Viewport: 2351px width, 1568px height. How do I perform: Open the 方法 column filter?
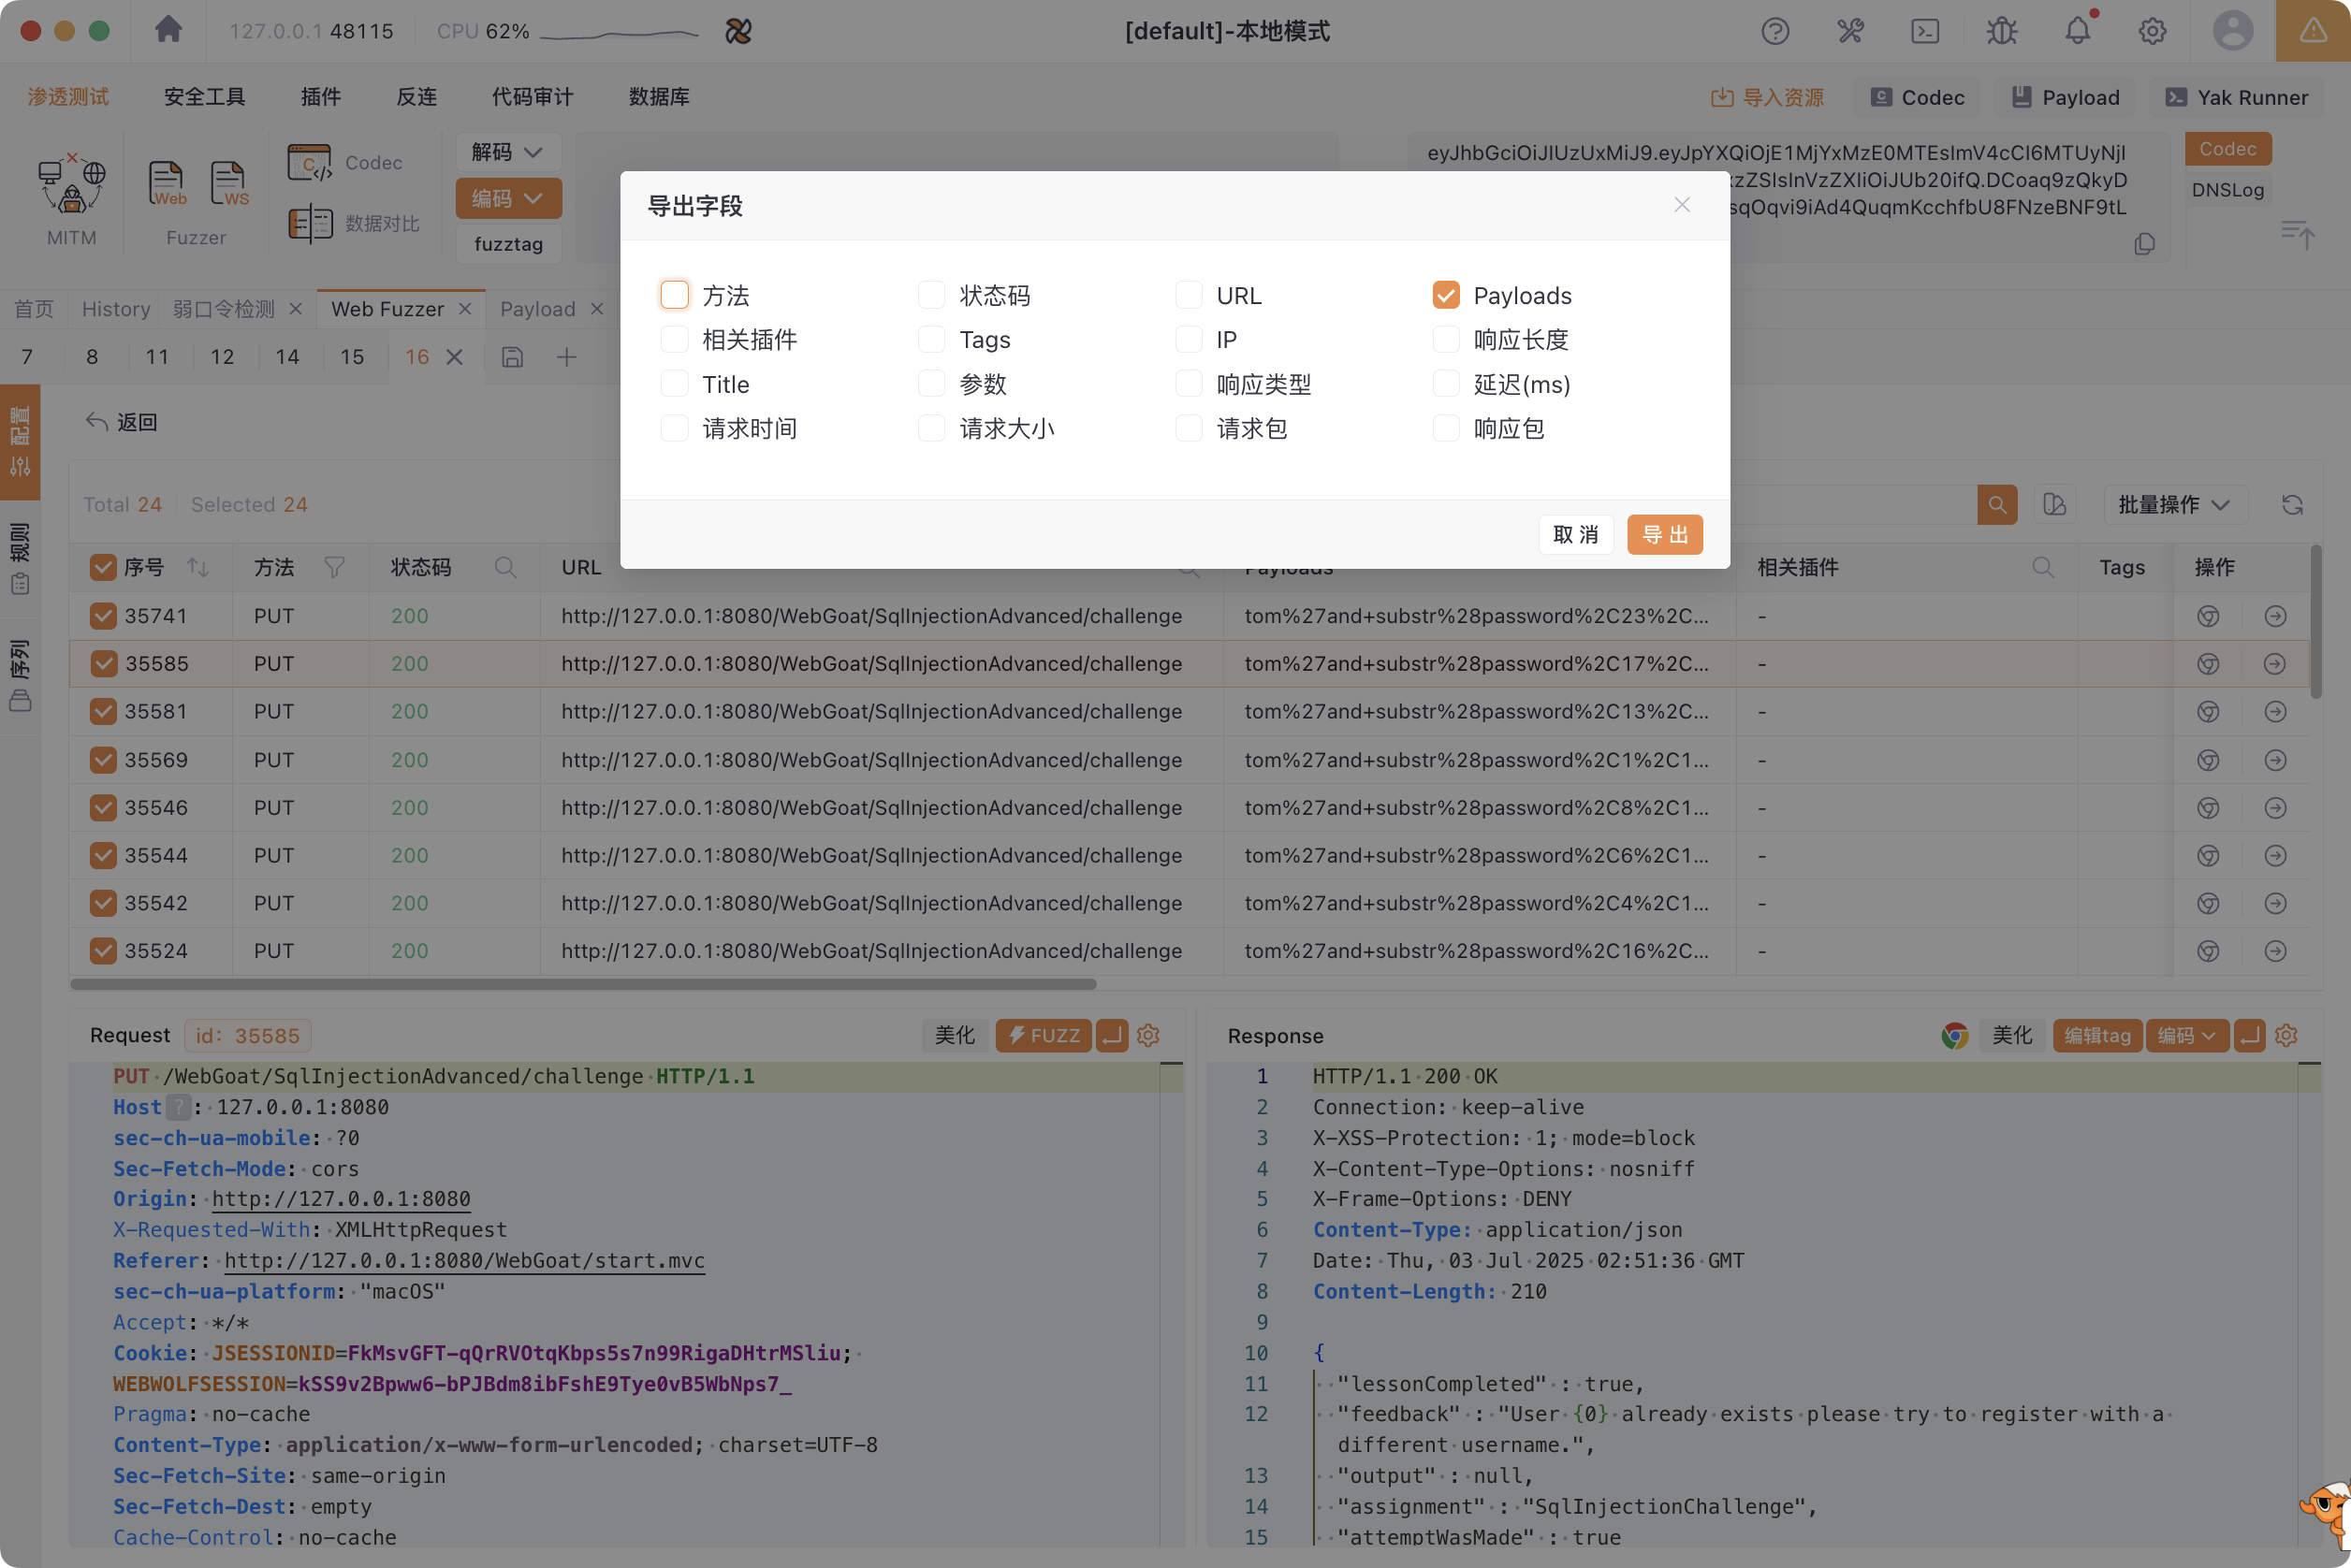[x=334, y=568]
